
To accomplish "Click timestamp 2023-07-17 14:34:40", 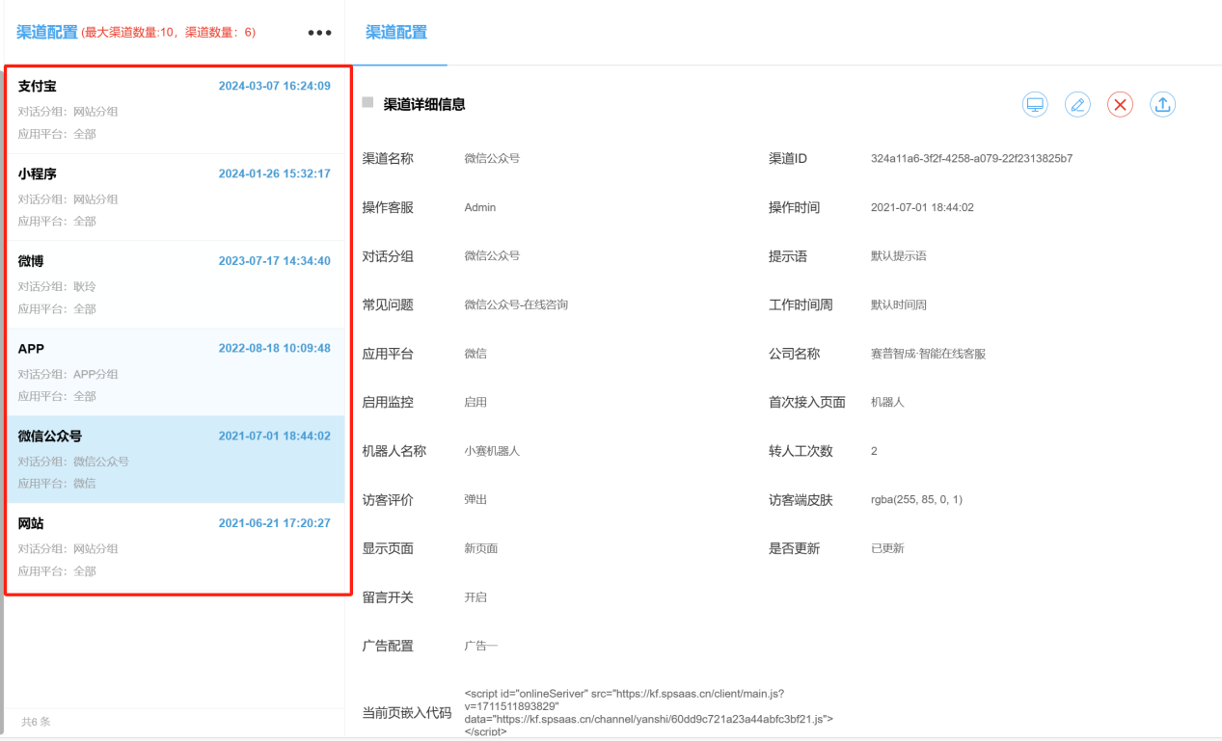I will click(x=275, y=261).
